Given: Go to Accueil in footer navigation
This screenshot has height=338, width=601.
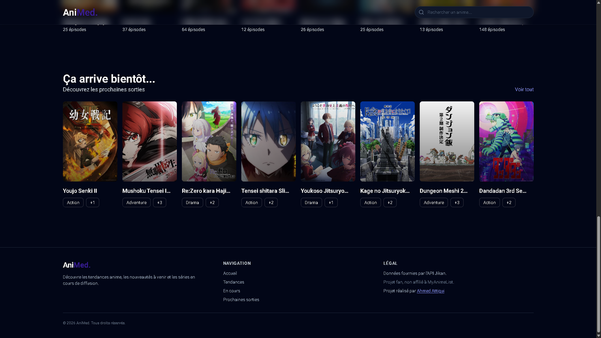Looking at the screenshot, I should [230, 273].
